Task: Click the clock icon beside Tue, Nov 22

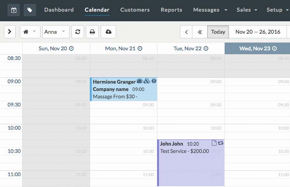Action: [206, 48]
